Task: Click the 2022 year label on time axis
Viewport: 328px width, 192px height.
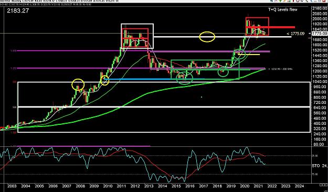Action: (272, 186)
